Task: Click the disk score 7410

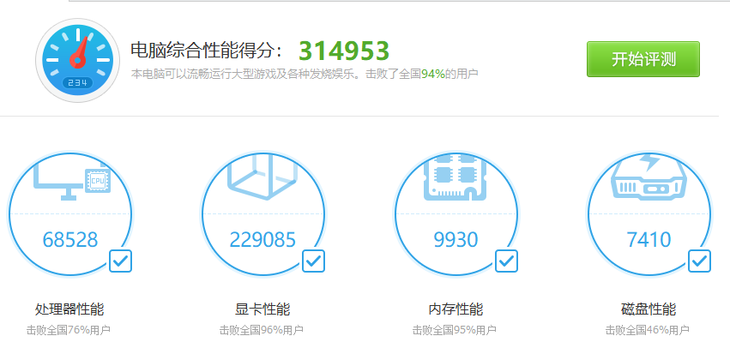Action: (x=649, y=240)
